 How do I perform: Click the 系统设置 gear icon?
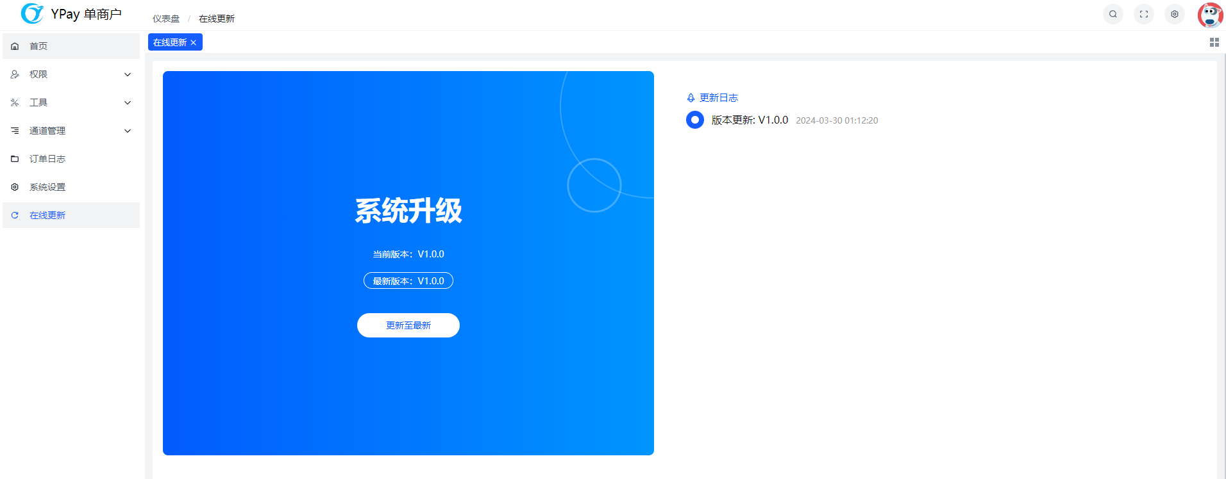15,187
